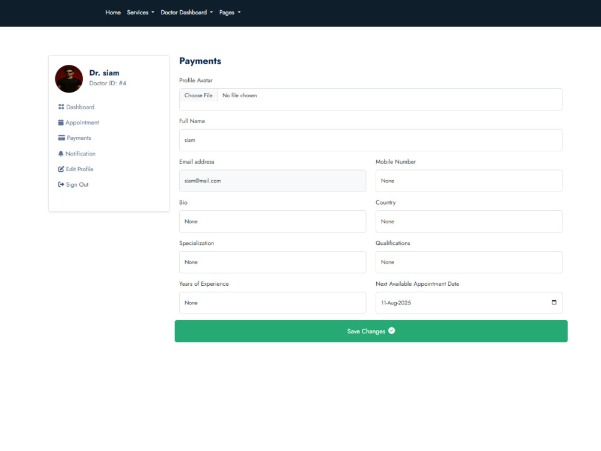The image size is (601, 451).
Task: Click Dr. siam's profile avatar photo
Action: click(x=69, y=79)
